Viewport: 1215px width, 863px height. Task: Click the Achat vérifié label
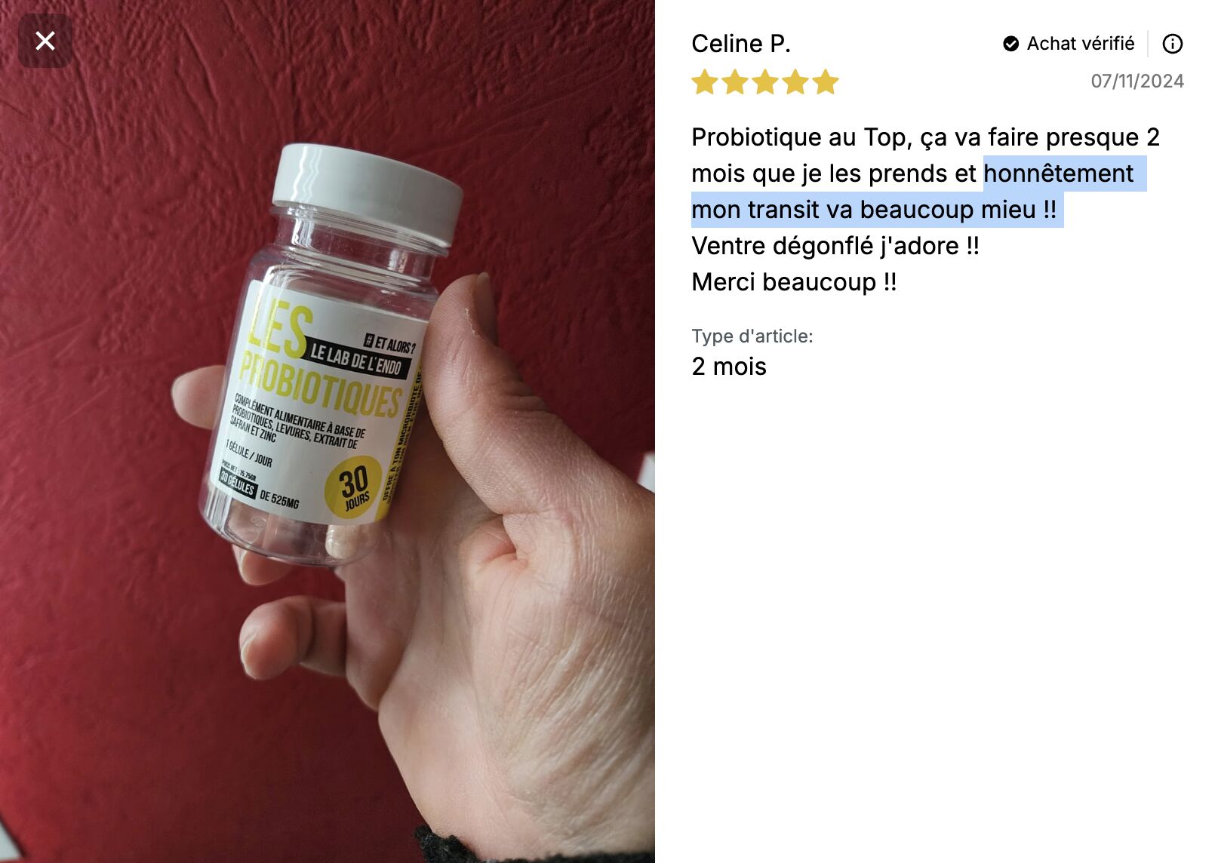[1080, 44]
